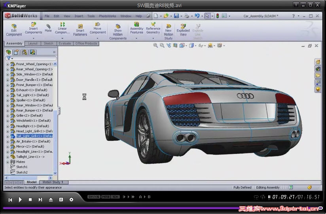Undo last action with Undo icon

click(197, 16)
